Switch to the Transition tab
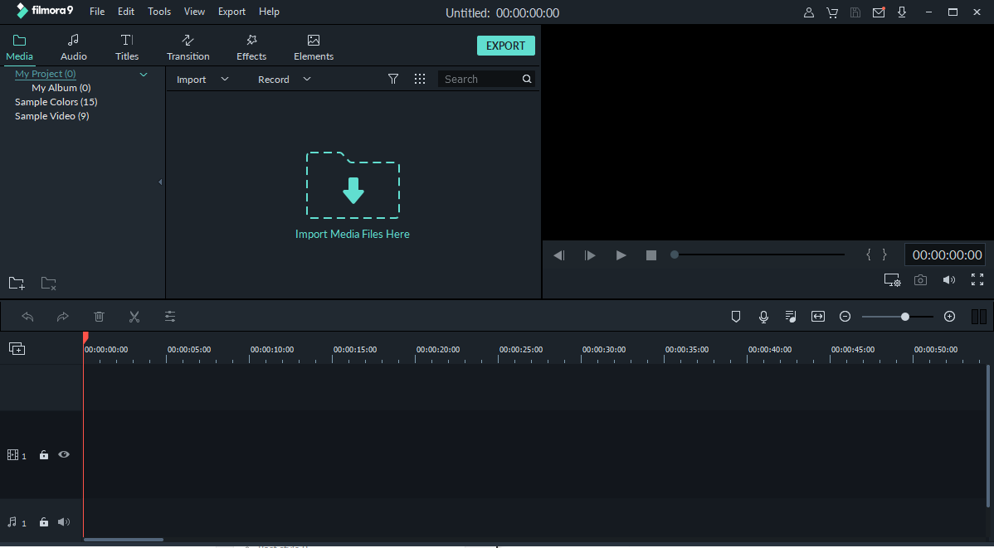Screen dimensions: 994x548 (188, 47)
